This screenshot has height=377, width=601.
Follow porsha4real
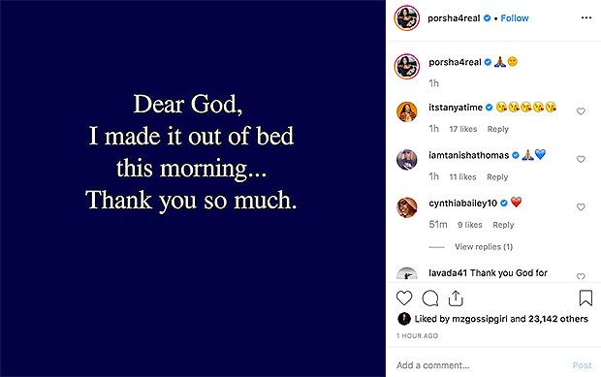pyautogui.click(x=515, y=18)
